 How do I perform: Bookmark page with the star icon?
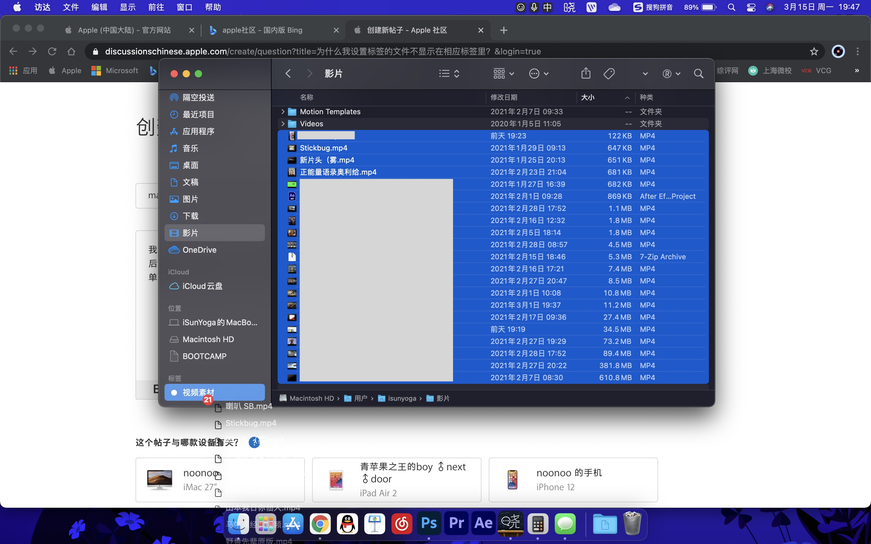point(814,51)
